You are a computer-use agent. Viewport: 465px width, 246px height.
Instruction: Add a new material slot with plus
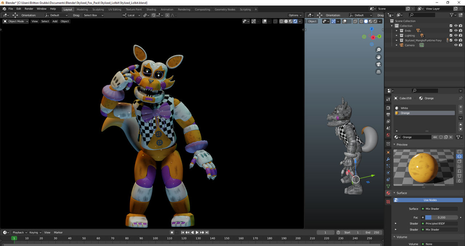461,107
